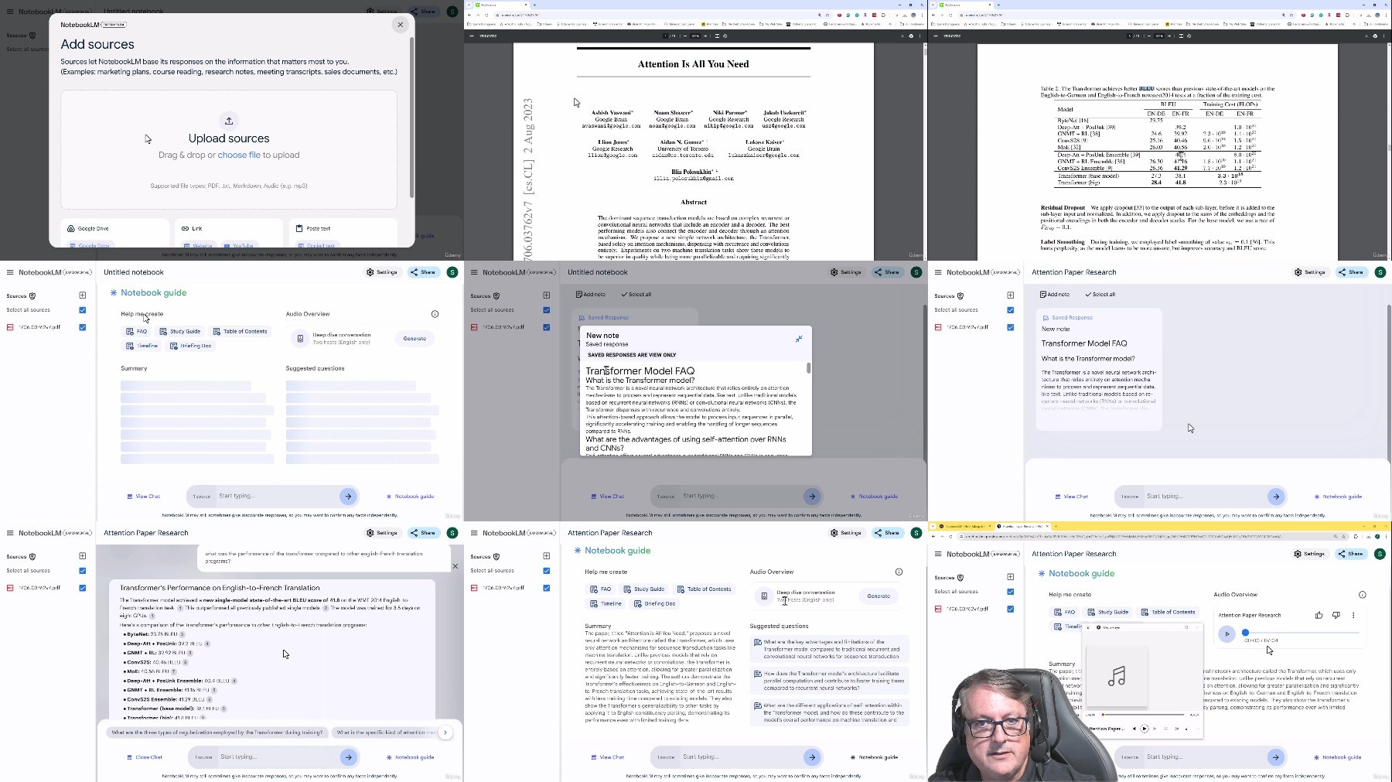Open hamburger menu in the New note popup panel
This screenshot has height=782, width=1392.
[x=474, y=272]
